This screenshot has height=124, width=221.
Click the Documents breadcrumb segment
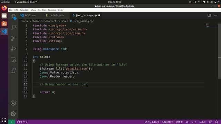(50, 21)
